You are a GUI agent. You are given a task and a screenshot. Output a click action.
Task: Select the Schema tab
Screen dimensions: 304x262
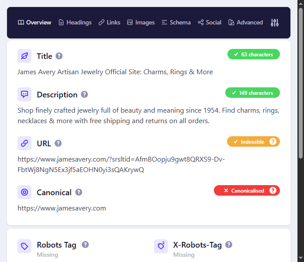coord(176,23)
